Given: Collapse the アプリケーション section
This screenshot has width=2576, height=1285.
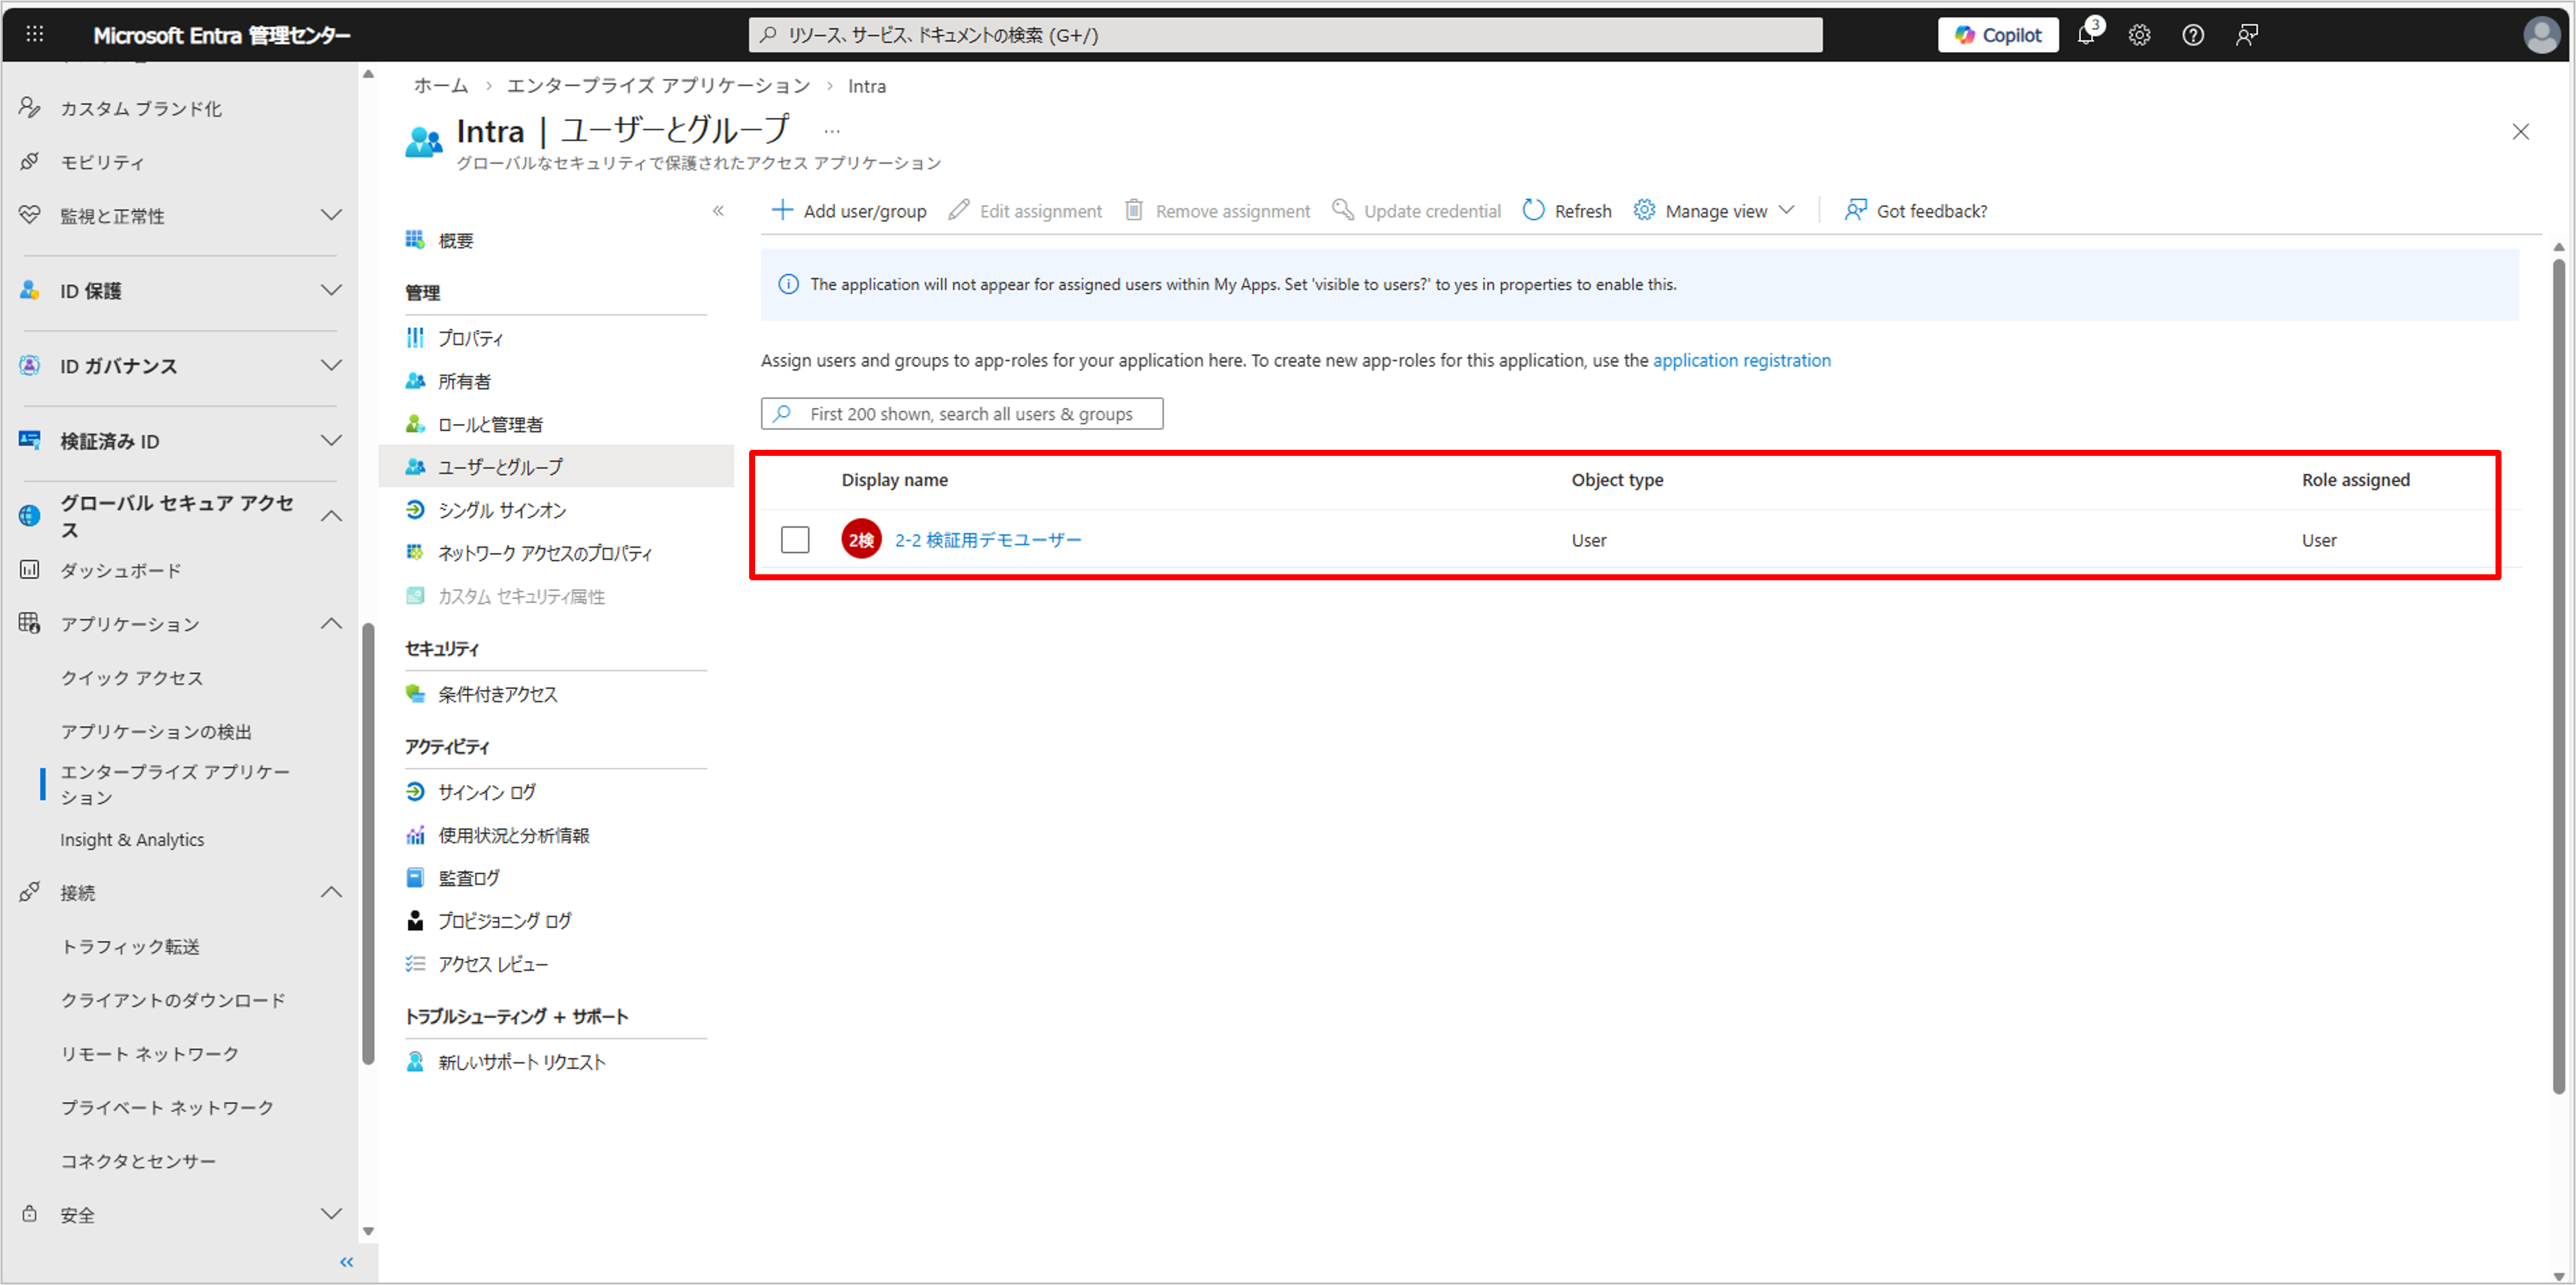Looking at the screenshot, I should (x=331, y=624).
